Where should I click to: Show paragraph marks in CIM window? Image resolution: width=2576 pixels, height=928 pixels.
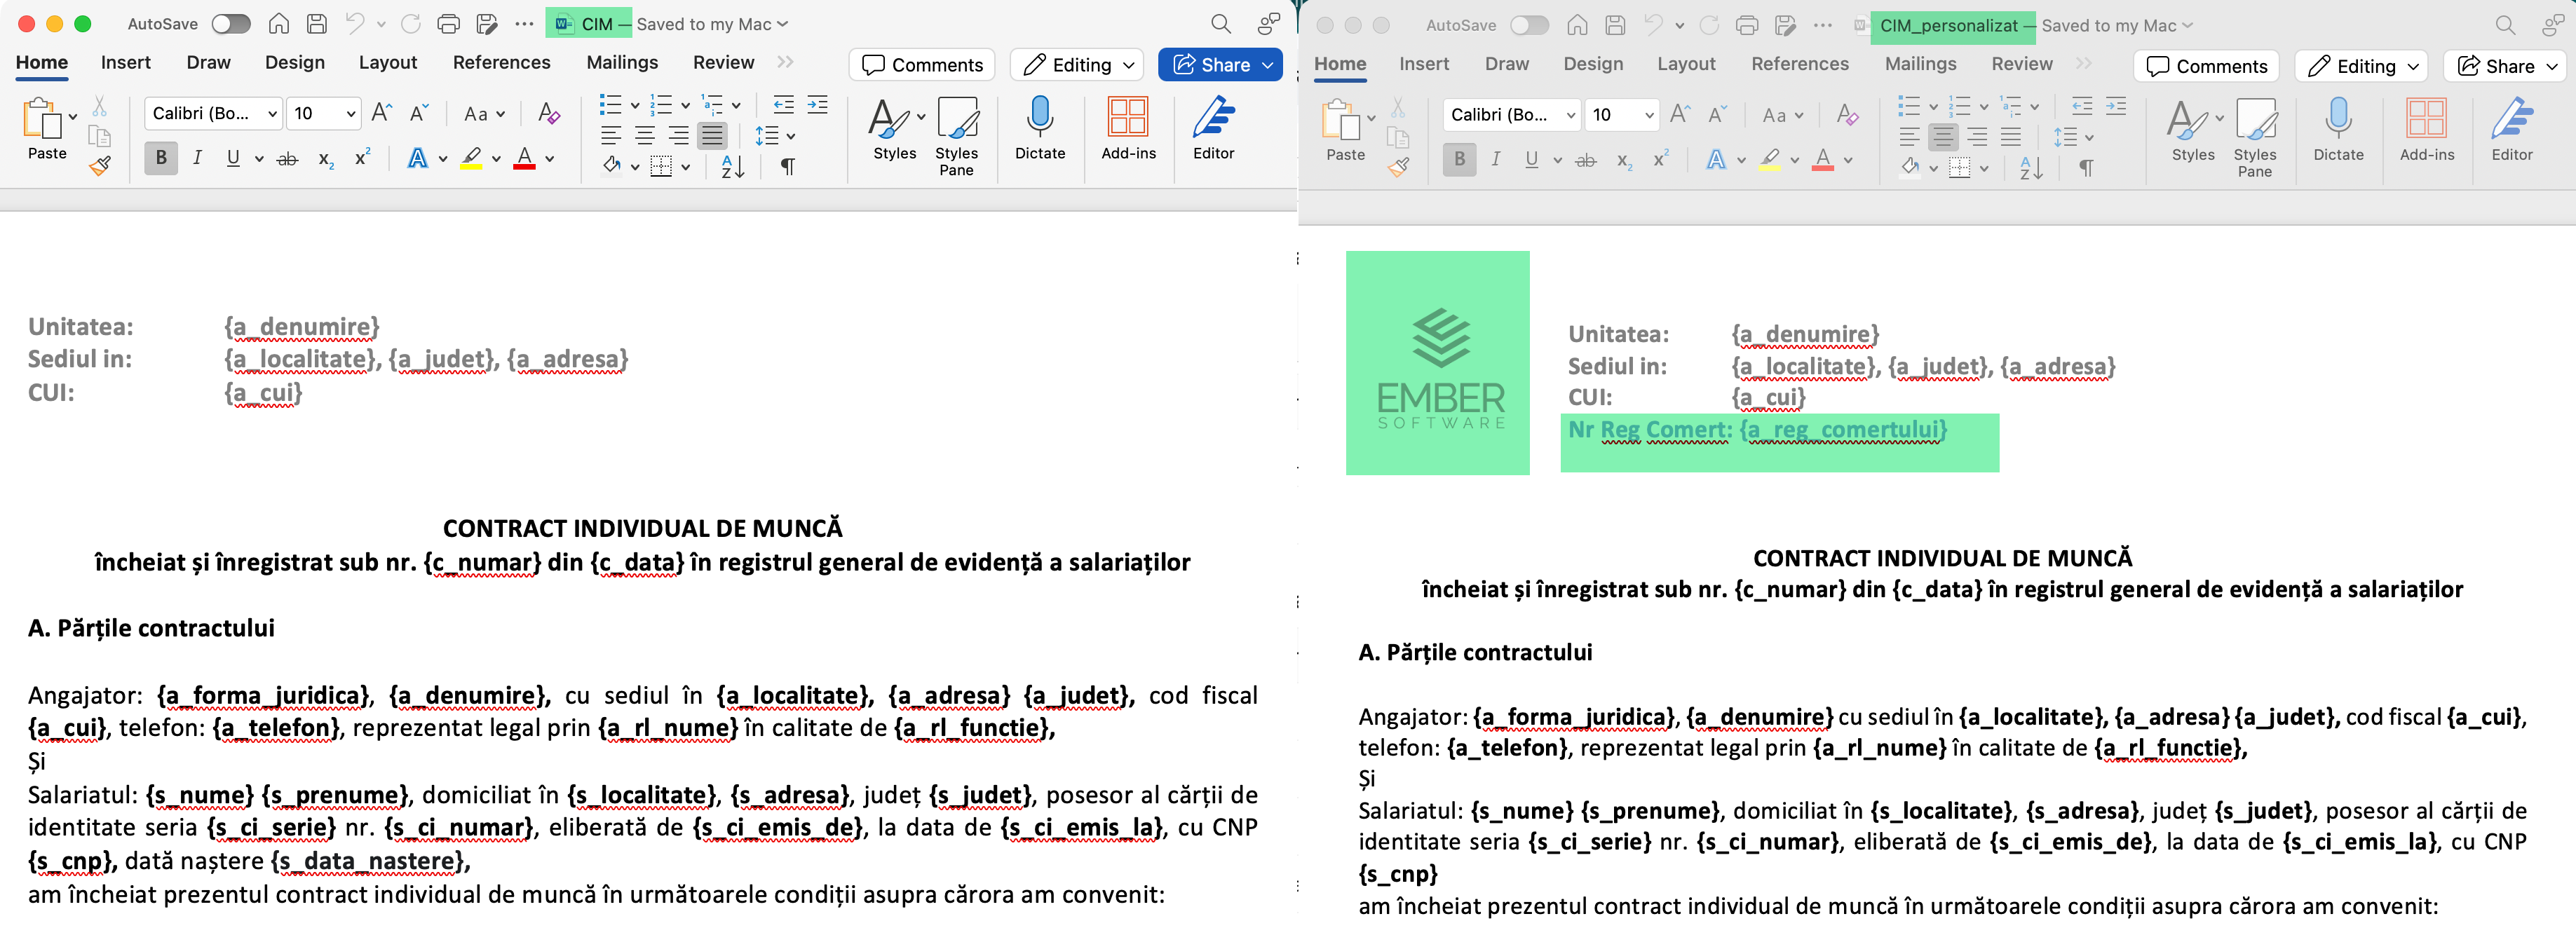click(788, 166)
